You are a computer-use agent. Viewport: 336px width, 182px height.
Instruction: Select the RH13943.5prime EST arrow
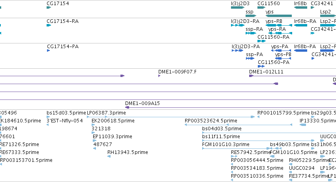click(109, 156)
